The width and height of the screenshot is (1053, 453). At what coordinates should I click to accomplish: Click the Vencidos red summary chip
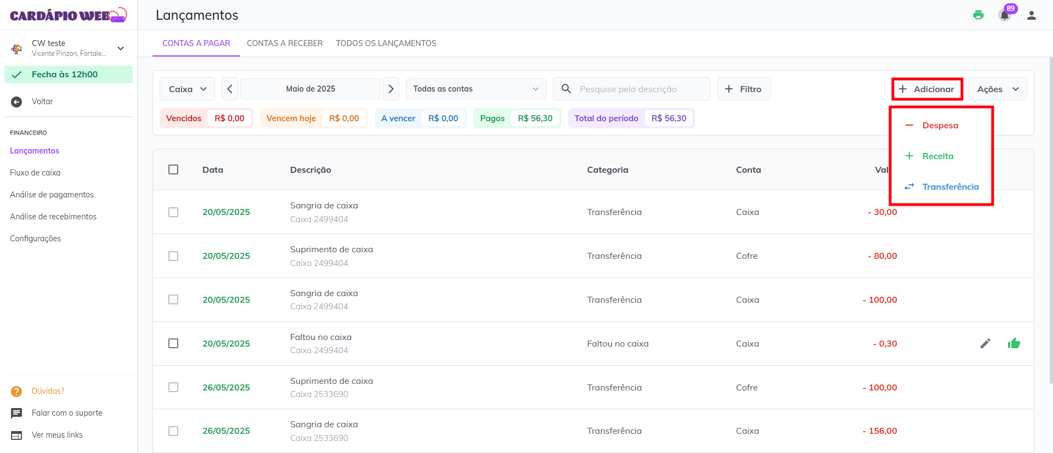point(206,118)
